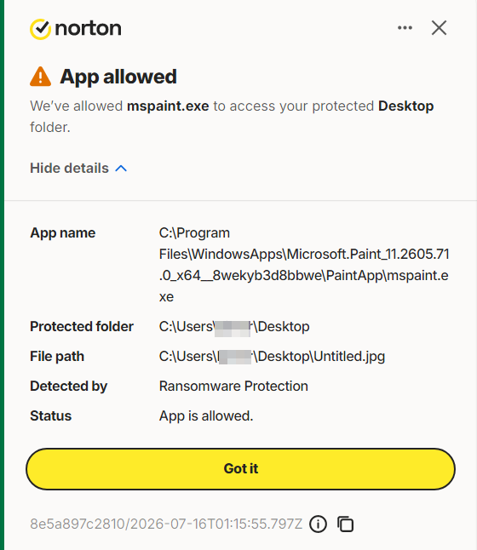This screenshot has width=477, height=550.
Task: Click the Detected by label
Action: click(x=69, y=387)
